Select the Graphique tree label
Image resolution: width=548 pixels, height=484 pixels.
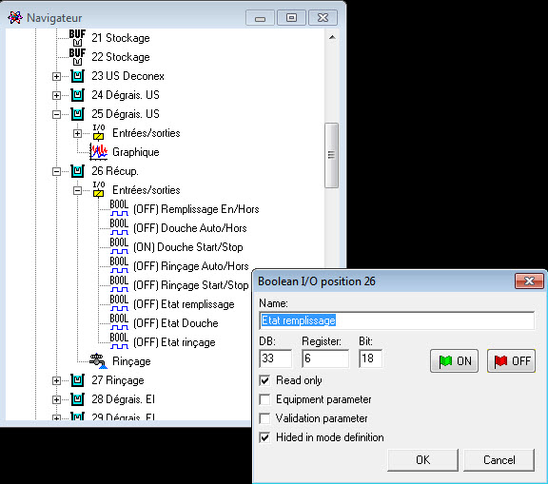[136, 152]
